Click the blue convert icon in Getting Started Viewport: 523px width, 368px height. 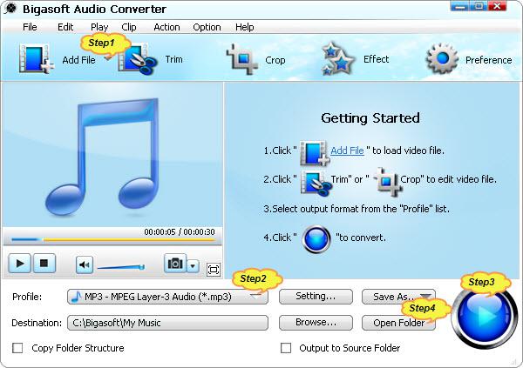click(x=316, y=239)
